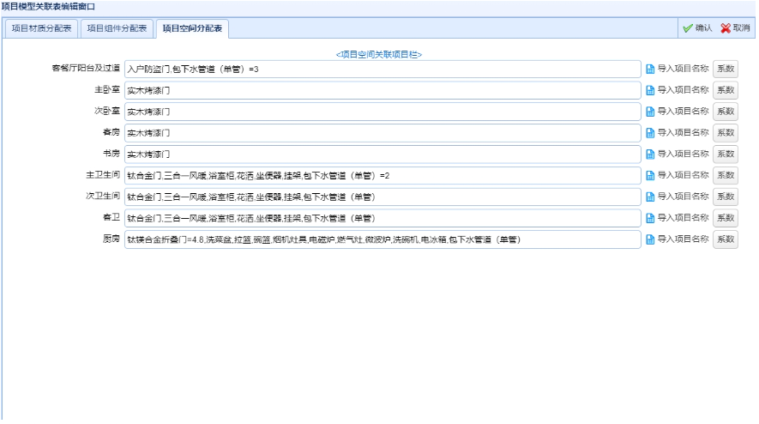Click import document icon for 书房 row
This screenshot has height=424, width=759.
tap(650, 154)
